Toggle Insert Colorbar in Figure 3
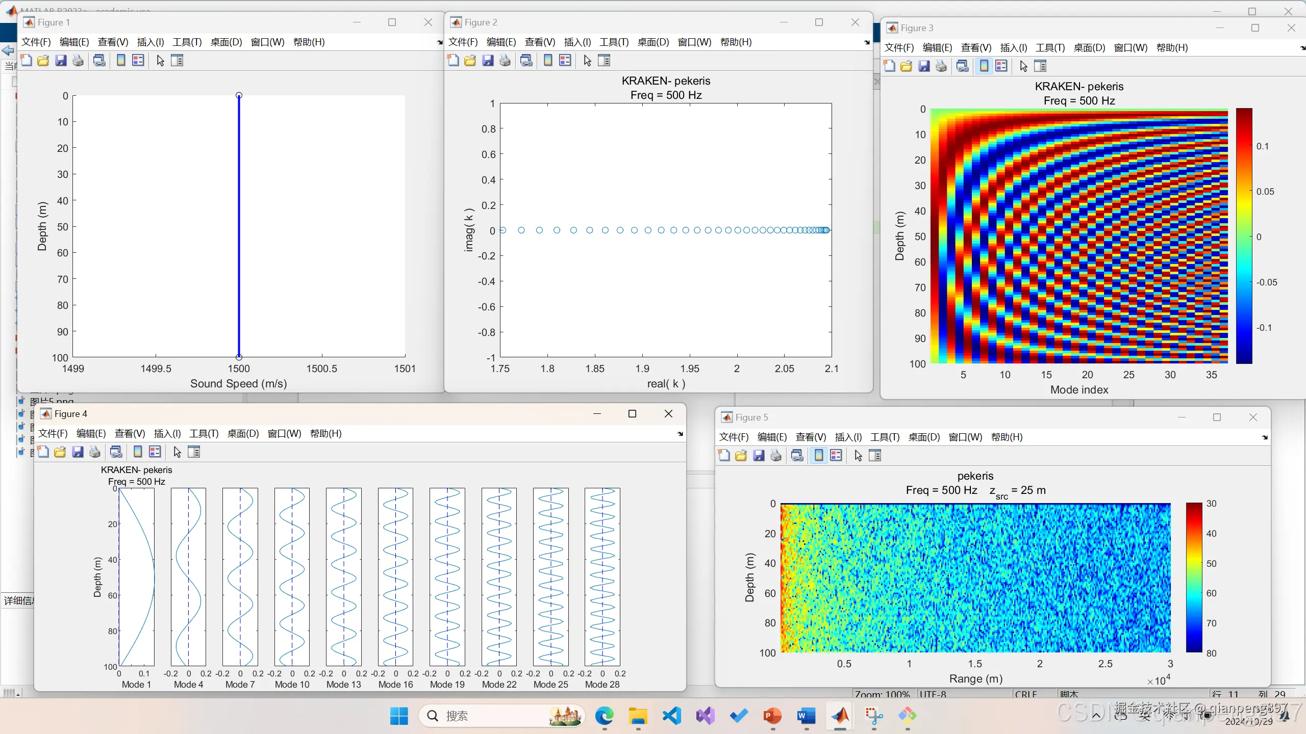This screenshot has height=734, width=1306. coord(984,66)
